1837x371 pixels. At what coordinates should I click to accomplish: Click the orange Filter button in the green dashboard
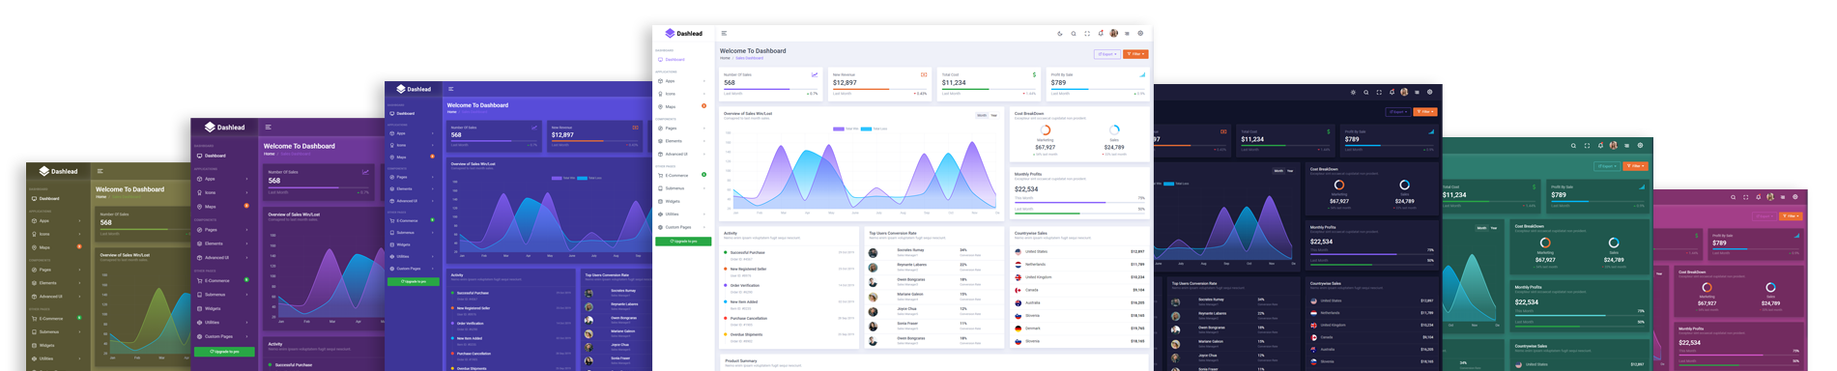1635,166
